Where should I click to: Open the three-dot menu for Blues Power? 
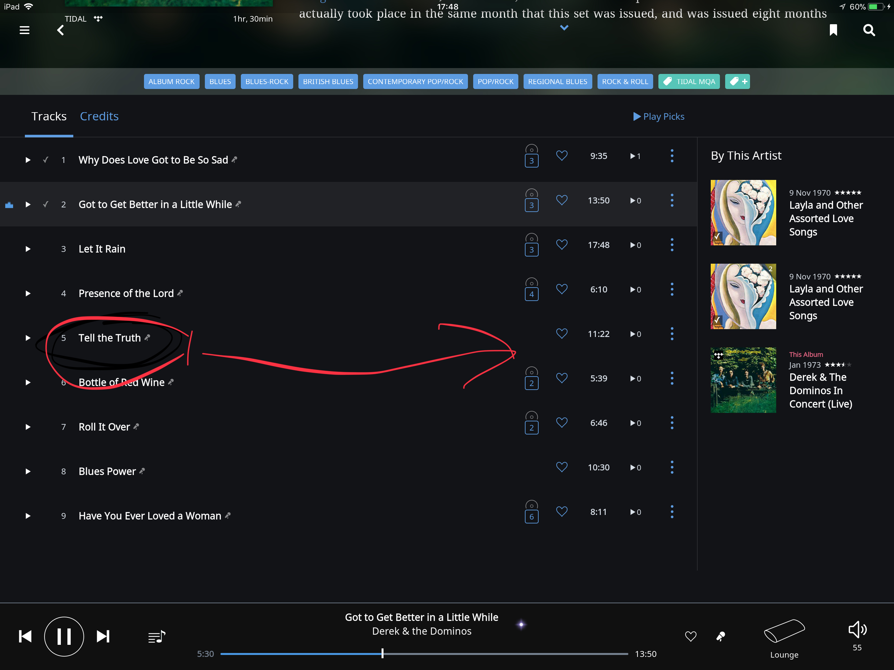672,467
